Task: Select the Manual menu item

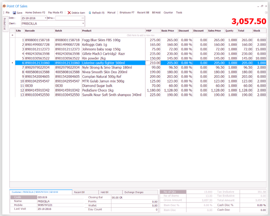Action: pyautogui.click(x=111, y=13)
